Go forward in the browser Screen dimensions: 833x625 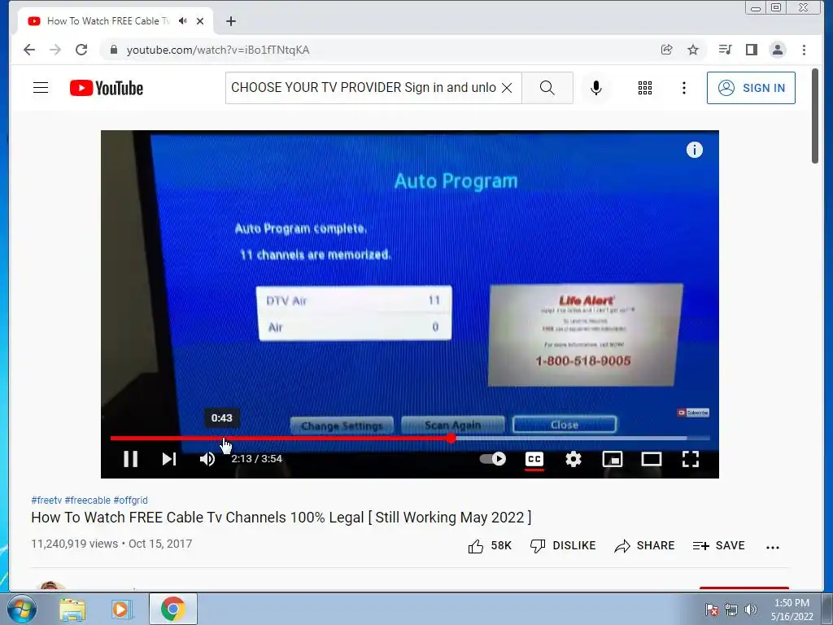click(55, 50)
